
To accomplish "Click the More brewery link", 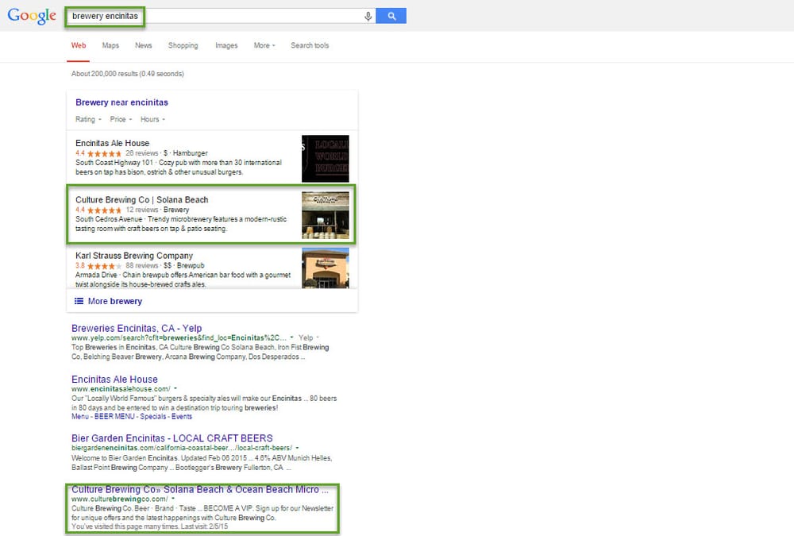I will click(115, 302).
